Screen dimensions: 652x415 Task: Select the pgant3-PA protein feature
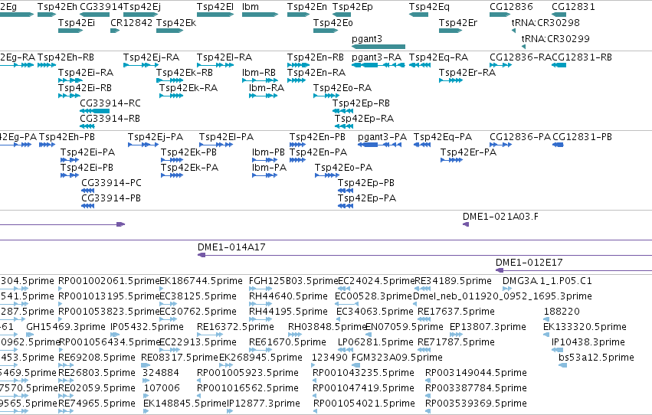[380, 145]
